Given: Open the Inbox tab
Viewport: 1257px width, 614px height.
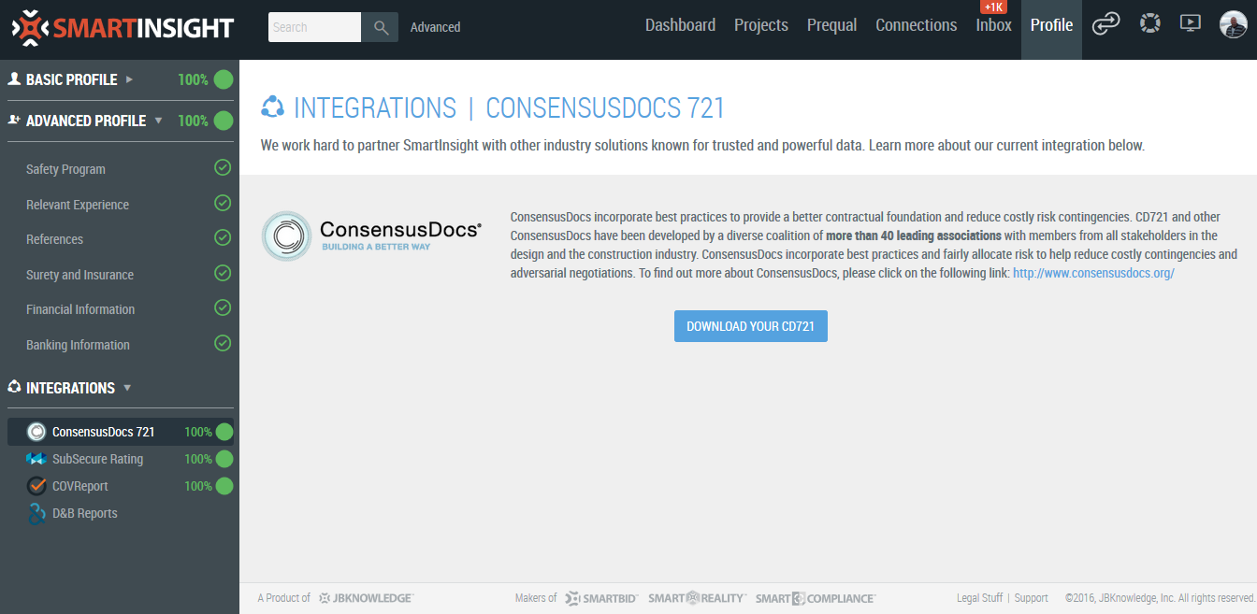Looking at the screenshot, I should pos(994,25).
